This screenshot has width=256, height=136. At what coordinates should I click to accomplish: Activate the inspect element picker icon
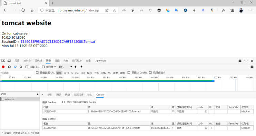(3, 60)
